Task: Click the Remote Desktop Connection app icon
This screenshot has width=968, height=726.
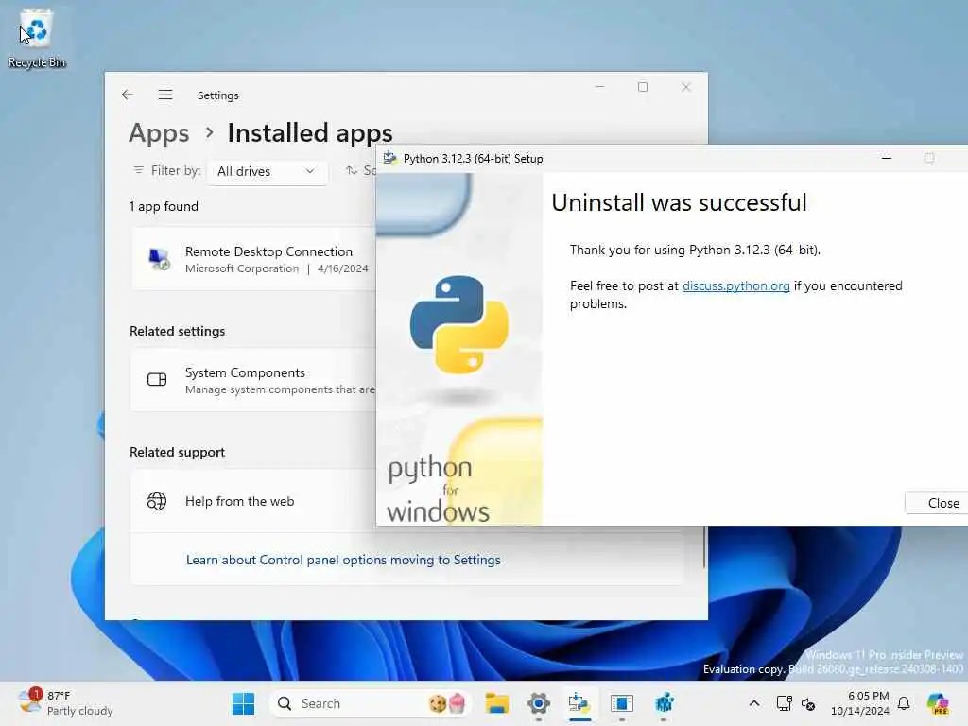Action: click(159, 259)
